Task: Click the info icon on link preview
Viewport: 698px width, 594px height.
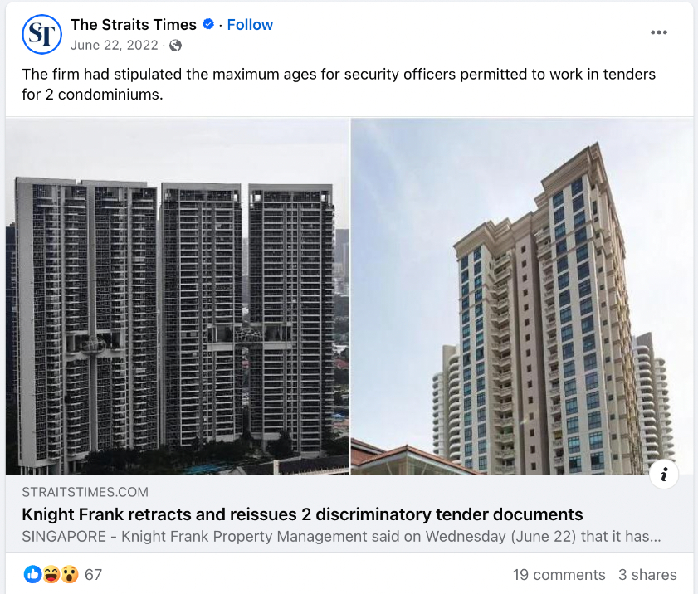Action: pos(664,475)
